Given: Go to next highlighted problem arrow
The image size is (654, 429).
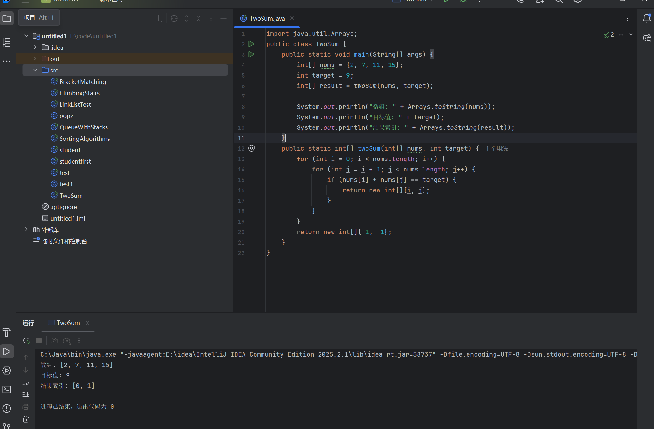Looking at the screenshot, I should 631,34.
